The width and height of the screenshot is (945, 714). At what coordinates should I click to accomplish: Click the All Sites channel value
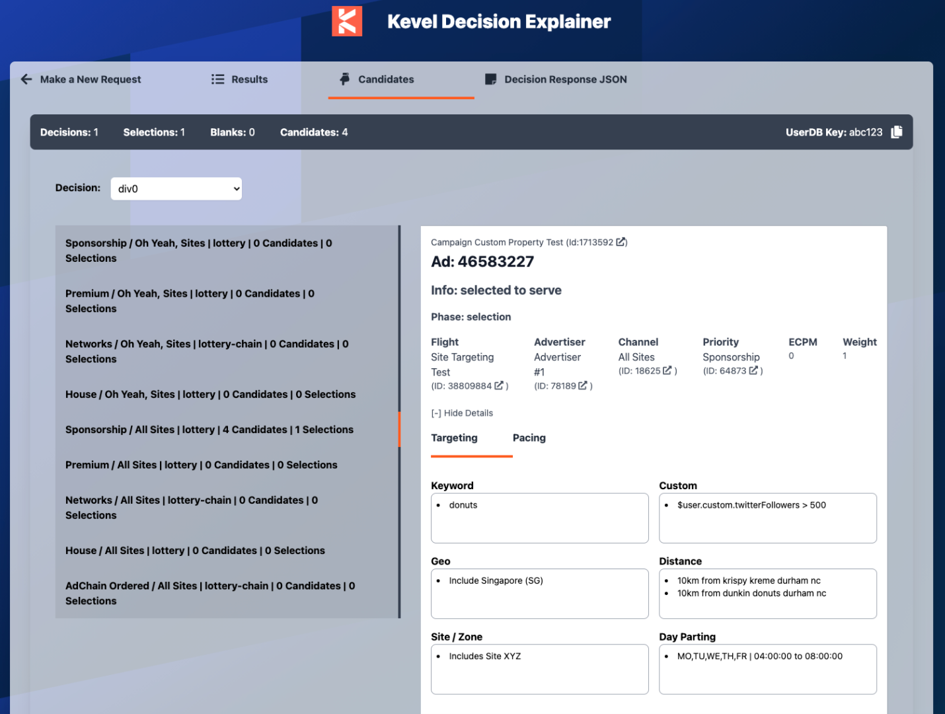tap(636, 357)
